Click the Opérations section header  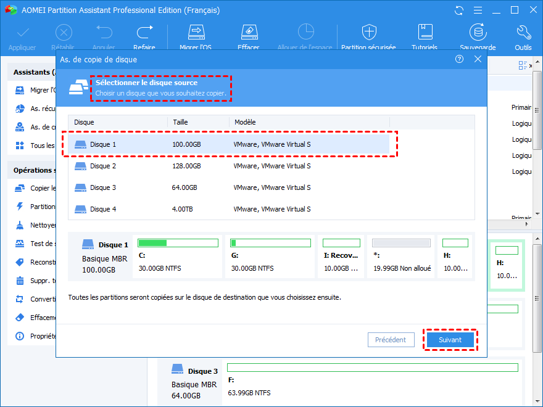(x=32, y=170)
